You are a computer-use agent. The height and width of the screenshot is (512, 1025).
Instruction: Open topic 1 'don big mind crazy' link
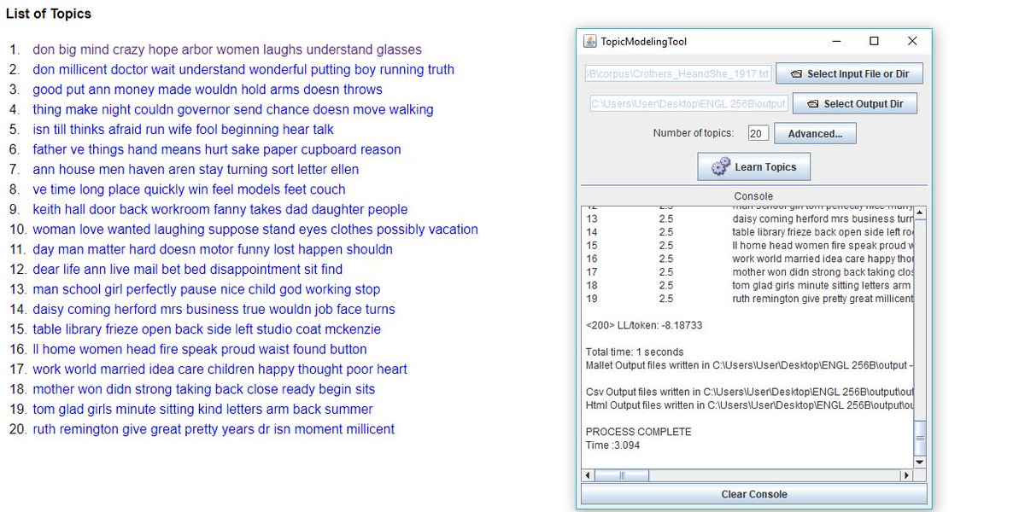(x=227, y=49)
